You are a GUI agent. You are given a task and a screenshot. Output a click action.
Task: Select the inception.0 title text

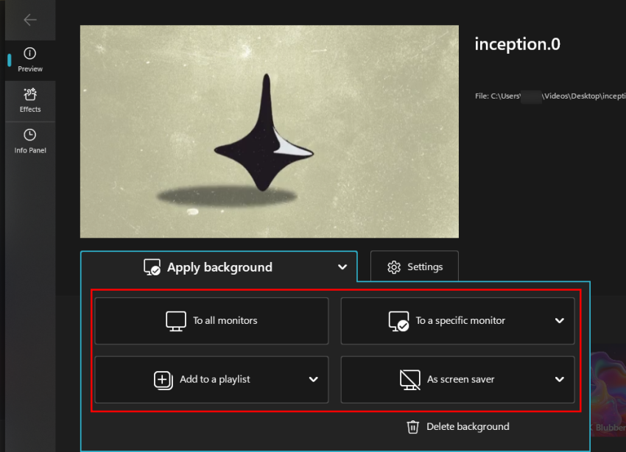click(x=517, y=44)
